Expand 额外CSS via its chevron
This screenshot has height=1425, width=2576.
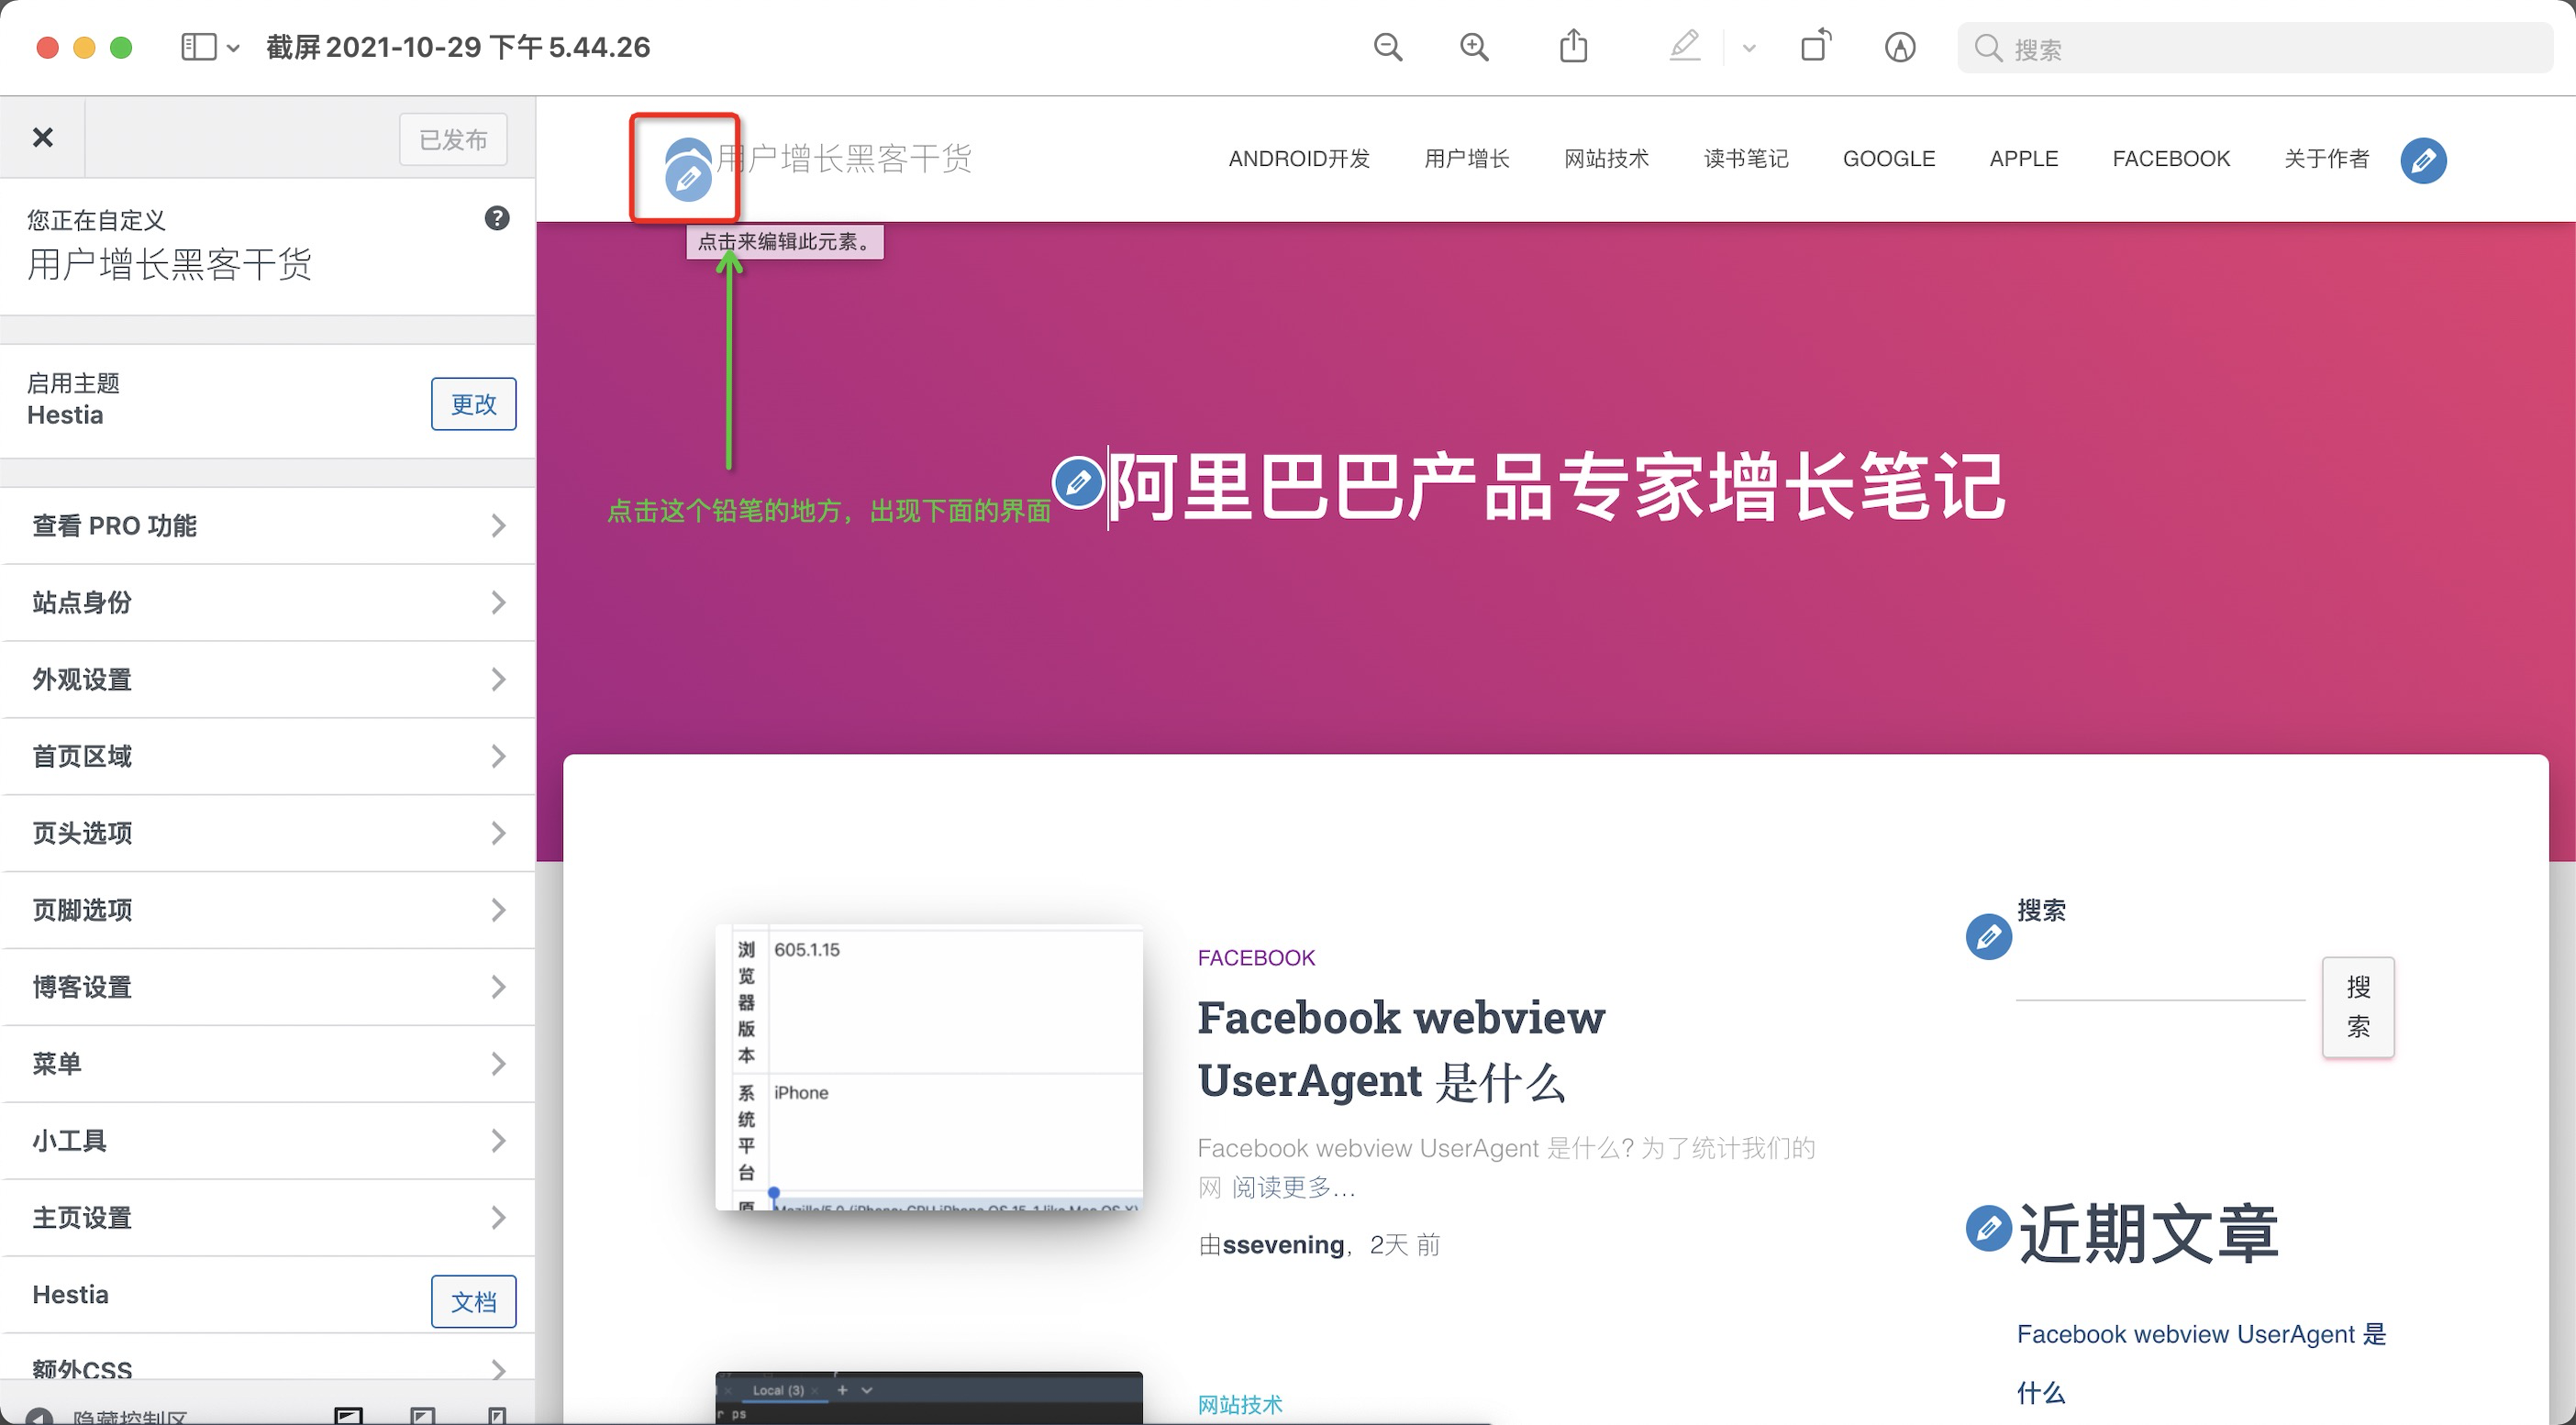point(498,1370)
